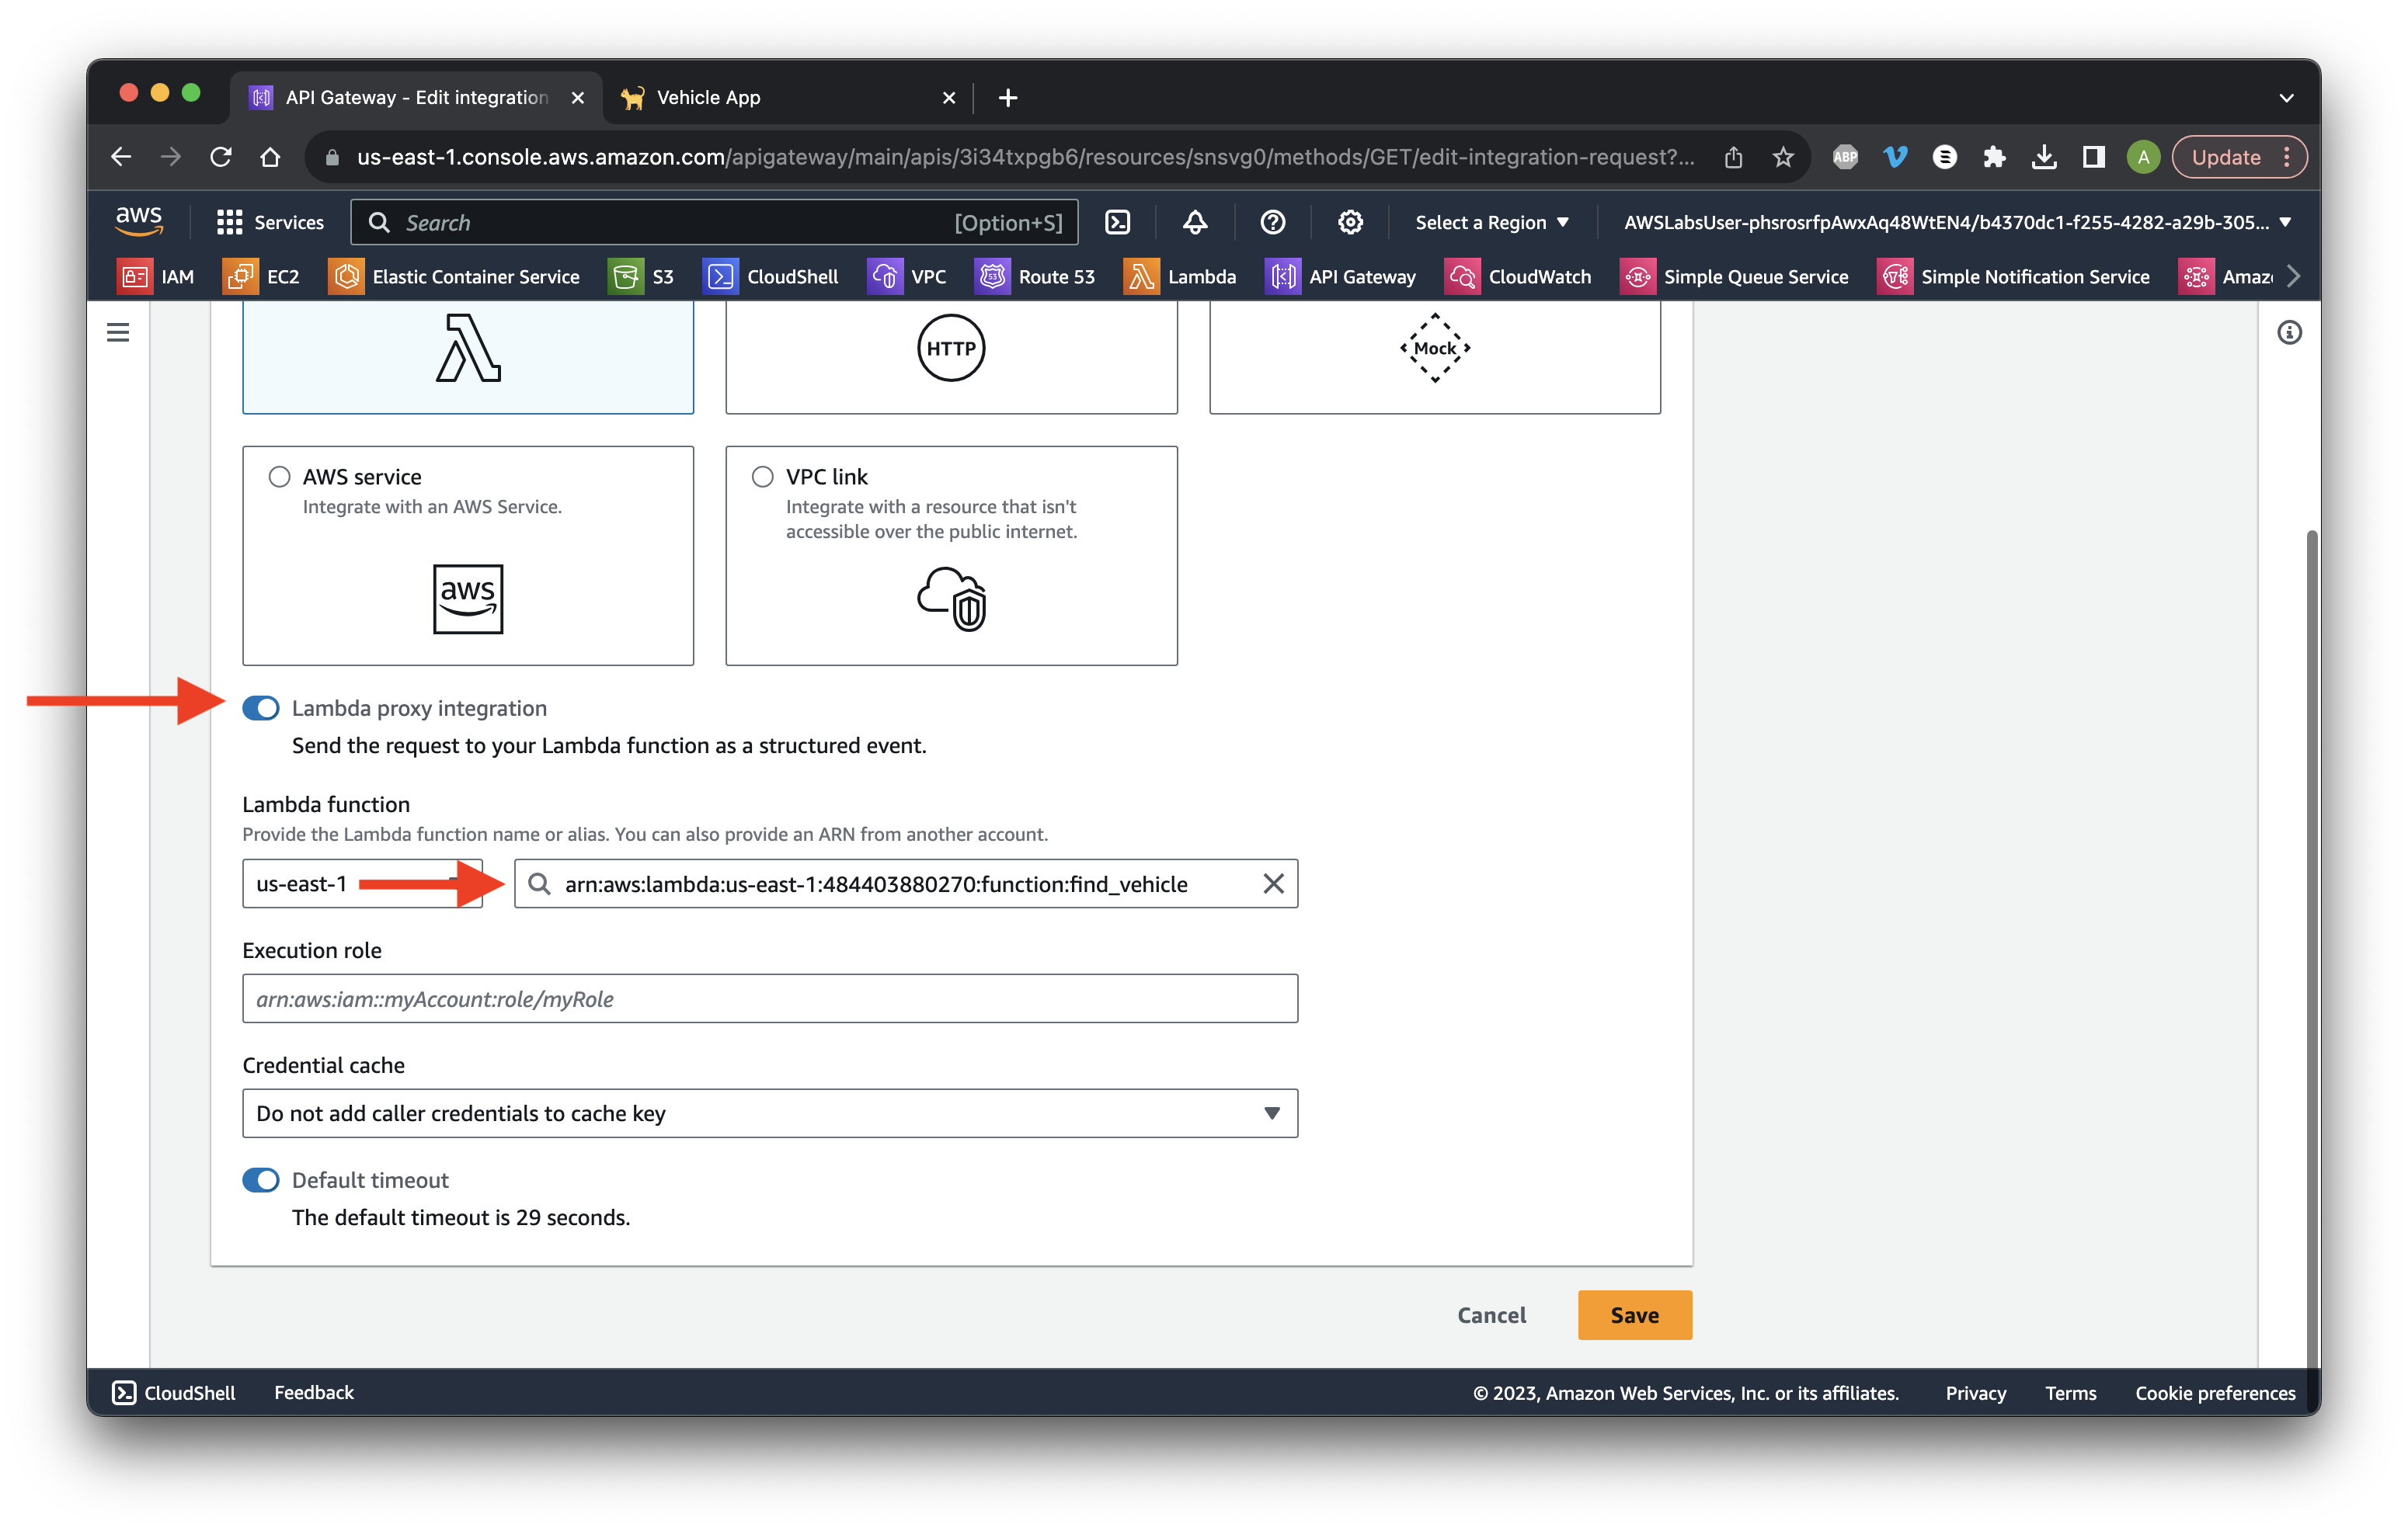The height and width of the screenshot is (1531, 2408).
Task: Open the Services grid menu
Action: [x=270, y=222]
